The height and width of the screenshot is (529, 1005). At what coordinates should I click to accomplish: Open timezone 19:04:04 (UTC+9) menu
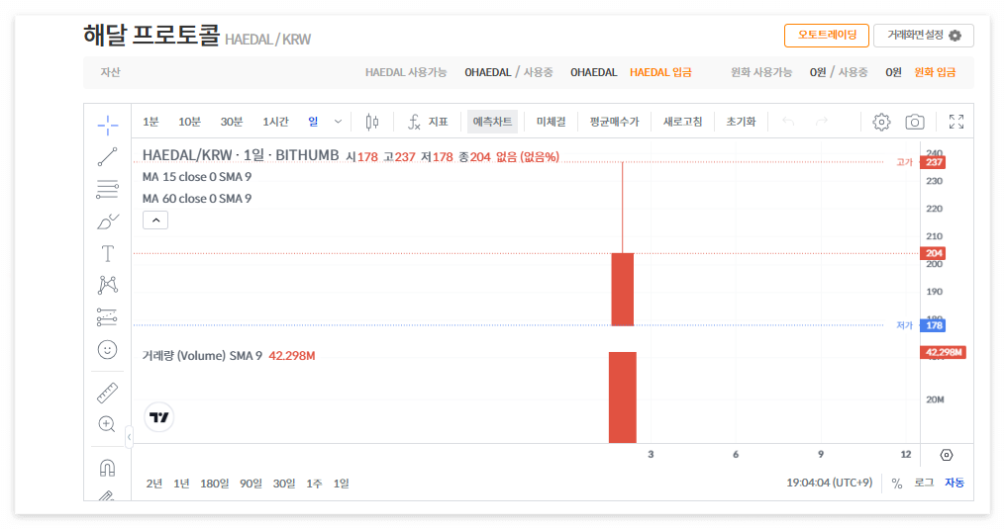pos(830,483)
